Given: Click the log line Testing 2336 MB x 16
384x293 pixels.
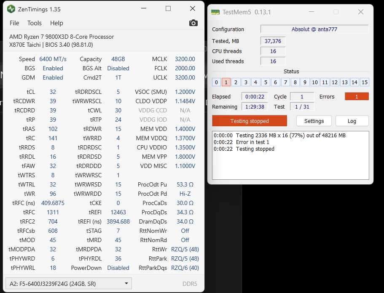Looking at the screenshot, I should 279,135.
